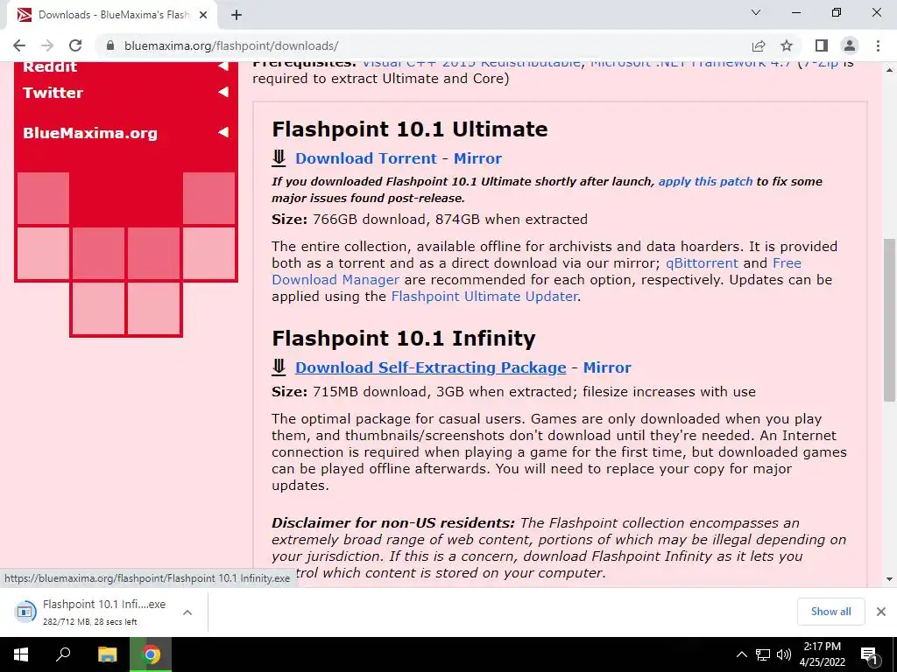Click Show all downloads button

[x=830, y=612]
